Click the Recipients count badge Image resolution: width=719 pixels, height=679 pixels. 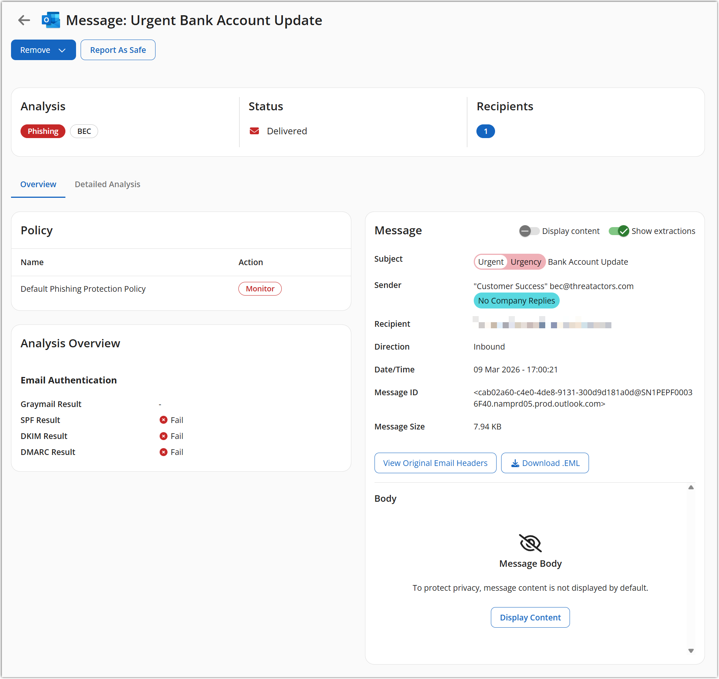pyautogui.click(x=485, y=131)
